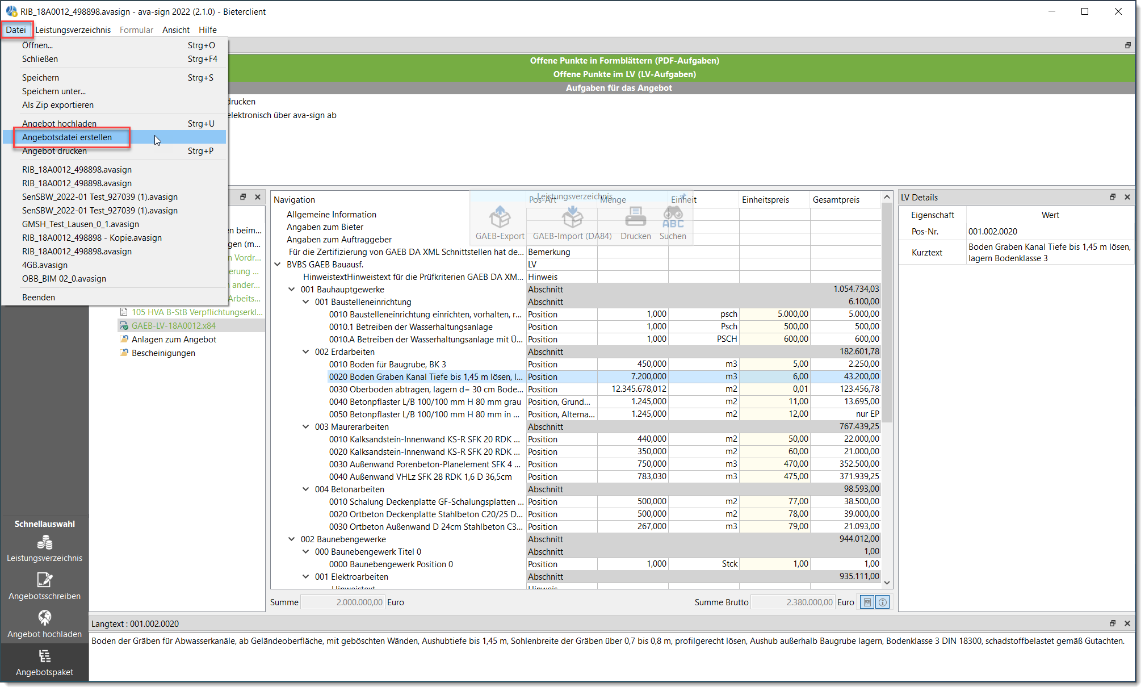Viewport: 1145px width, 691px height.
Task: Select Allgemeine Information in Navigation
Action: (332, 215)
